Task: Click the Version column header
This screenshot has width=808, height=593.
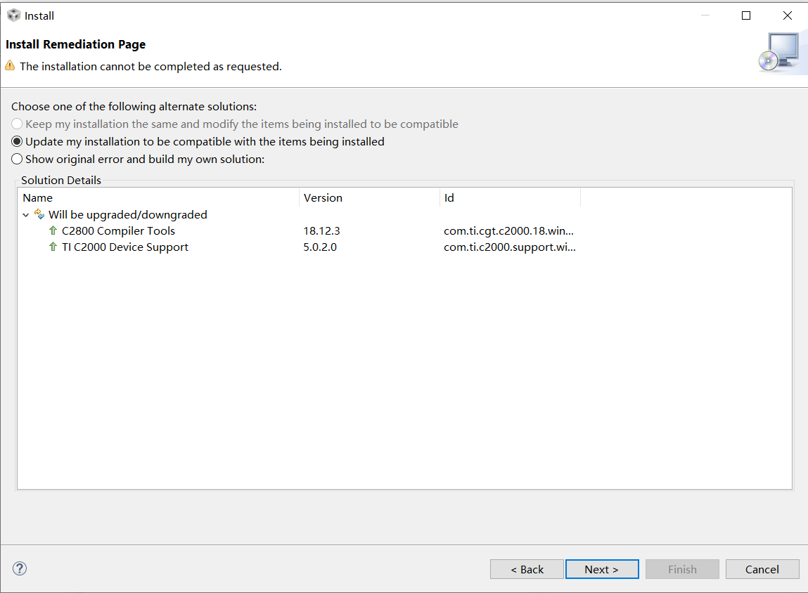Action: (323, 197)
